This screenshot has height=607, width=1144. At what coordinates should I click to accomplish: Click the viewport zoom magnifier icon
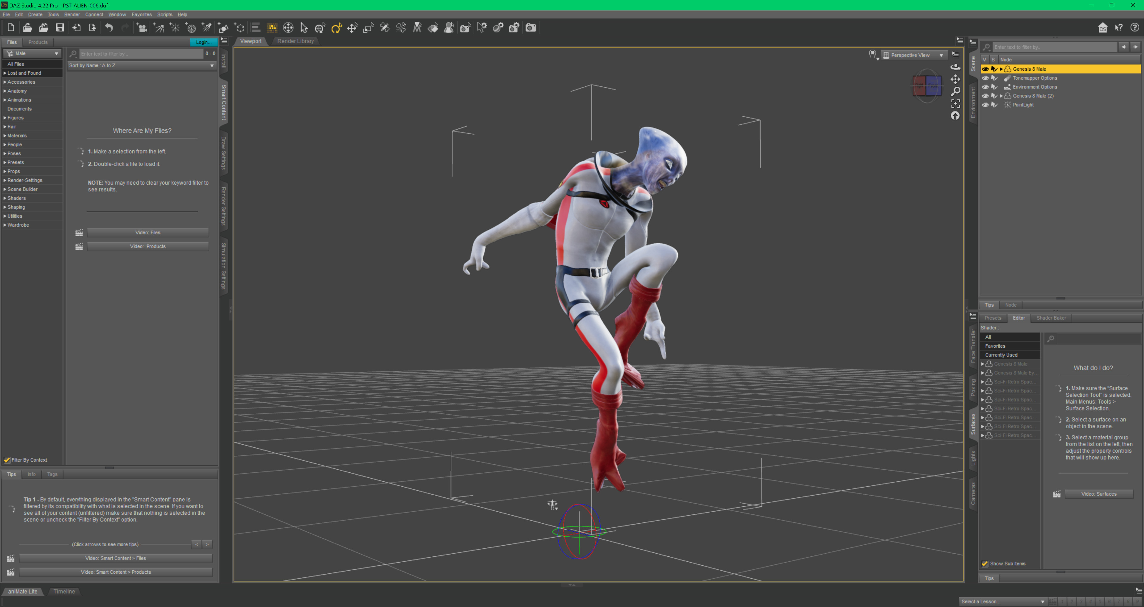pyautogui.click(x=955, y=91)
